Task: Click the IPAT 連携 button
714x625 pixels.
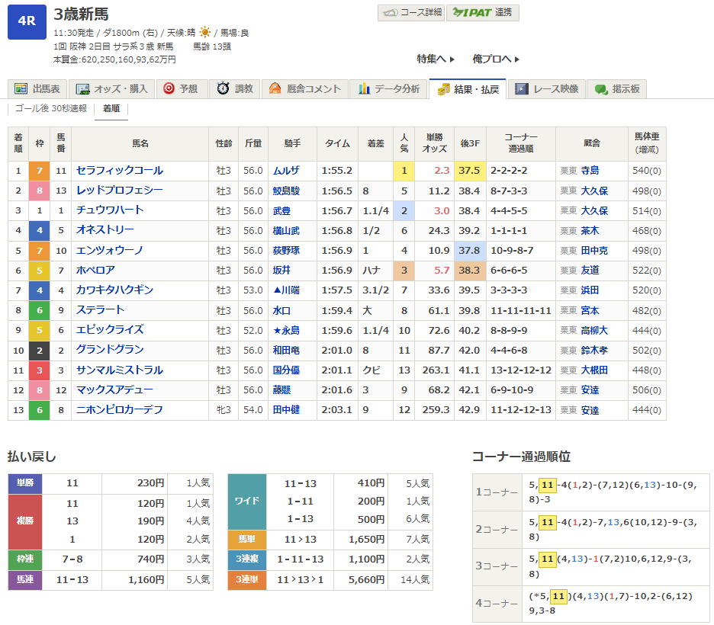Action: (x=483, y=13)
